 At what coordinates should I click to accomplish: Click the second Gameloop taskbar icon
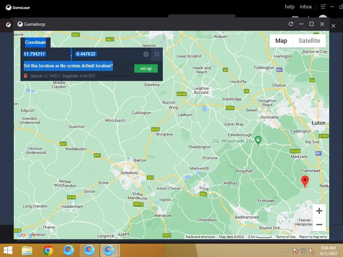click(89, 250)
